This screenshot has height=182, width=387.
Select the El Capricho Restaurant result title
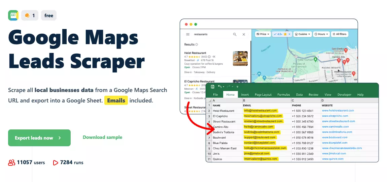[x=200, y=81]
